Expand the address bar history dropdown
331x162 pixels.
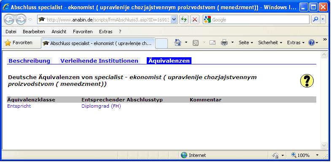174,20
